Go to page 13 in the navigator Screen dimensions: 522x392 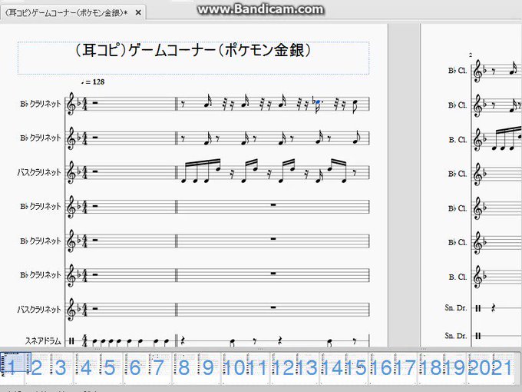click(x=306, y=368)
